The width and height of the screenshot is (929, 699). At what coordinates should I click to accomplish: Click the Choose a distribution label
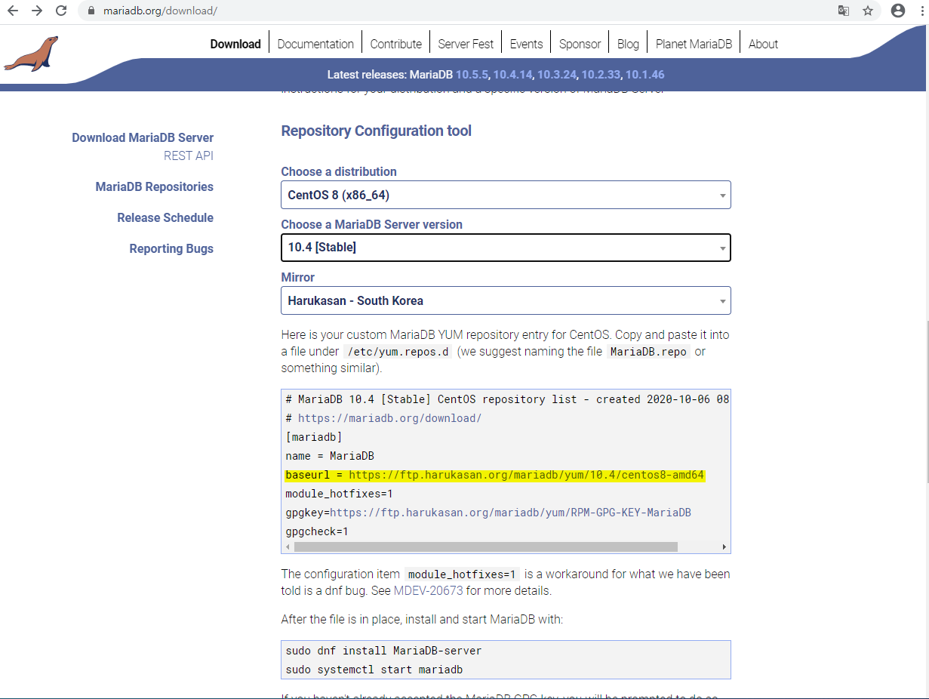(x=339, y=171)
